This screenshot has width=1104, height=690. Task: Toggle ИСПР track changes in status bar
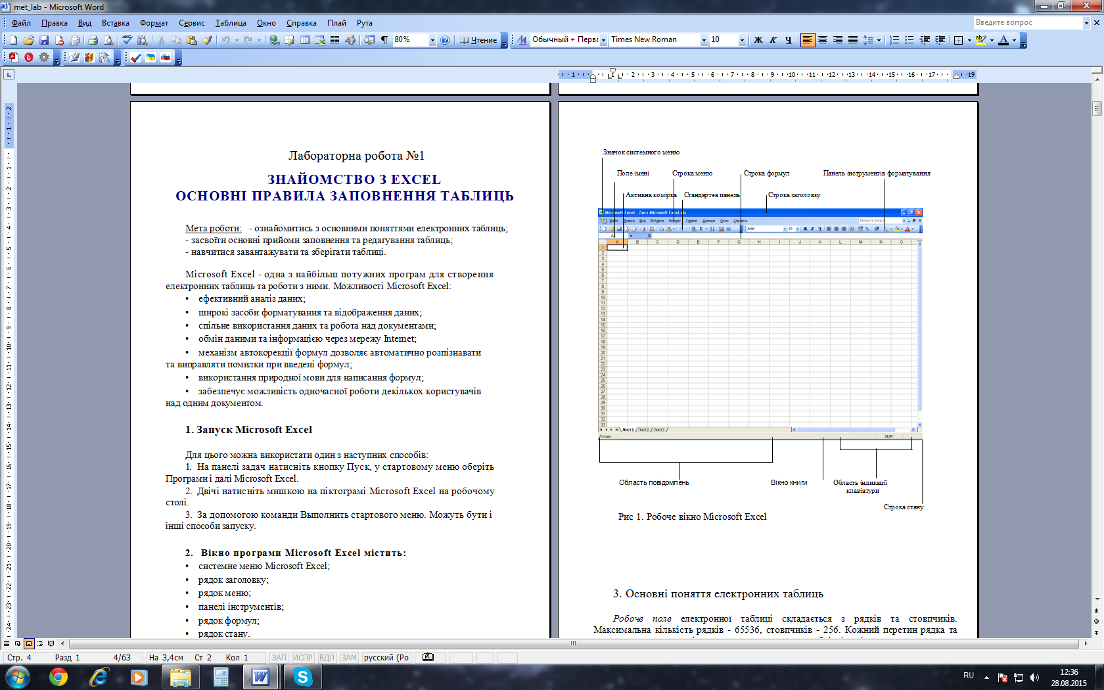click(303, 657)
